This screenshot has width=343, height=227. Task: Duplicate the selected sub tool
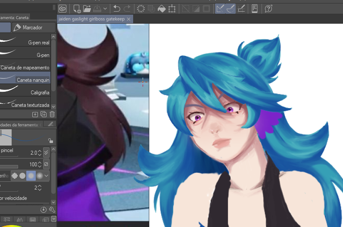pyautogui.click(x=44, y=114)
